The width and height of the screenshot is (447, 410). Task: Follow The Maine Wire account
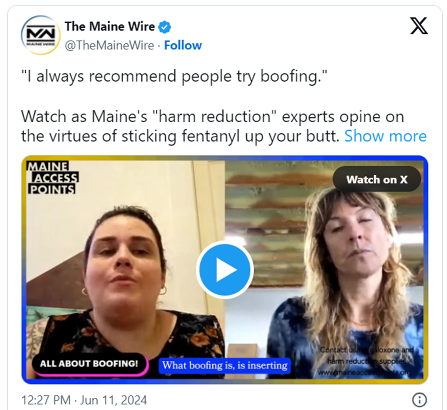click(x=183, y=46)
